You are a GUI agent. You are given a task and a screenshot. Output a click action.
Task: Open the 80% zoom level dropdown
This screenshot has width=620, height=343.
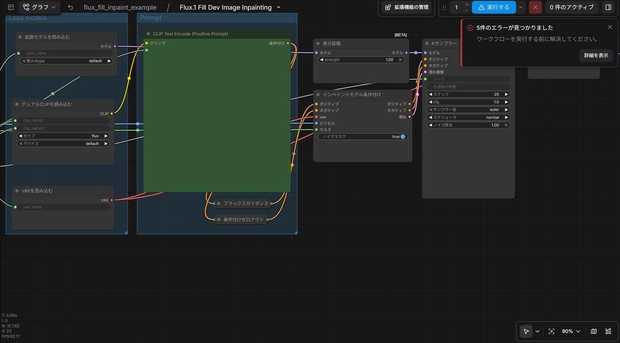click(x=571, y=331)
